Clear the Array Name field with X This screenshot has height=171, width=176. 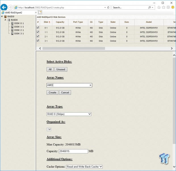pyautogui.click(x=90, y=85)
